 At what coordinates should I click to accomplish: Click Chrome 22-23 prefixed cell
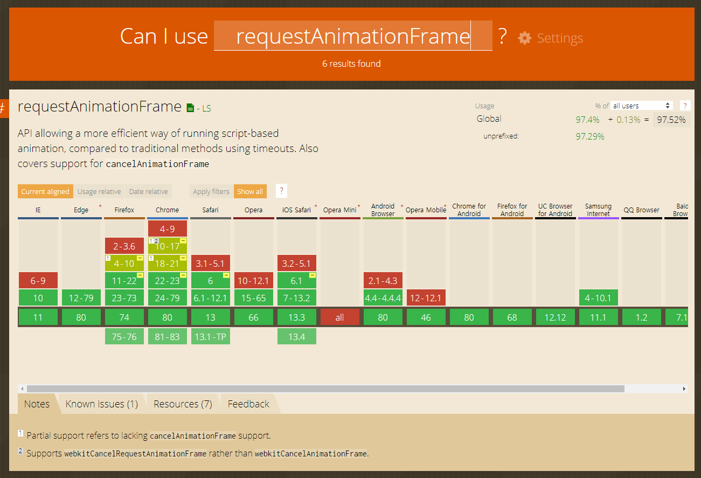click(x=167, y=280)
